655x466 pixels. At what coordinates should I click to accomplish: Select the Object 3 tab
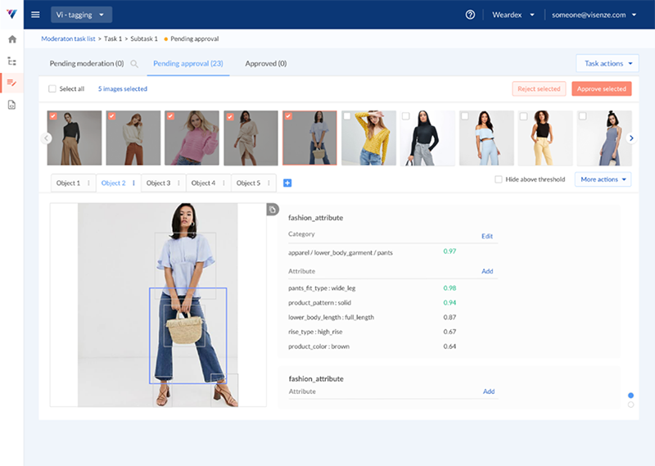158,183
